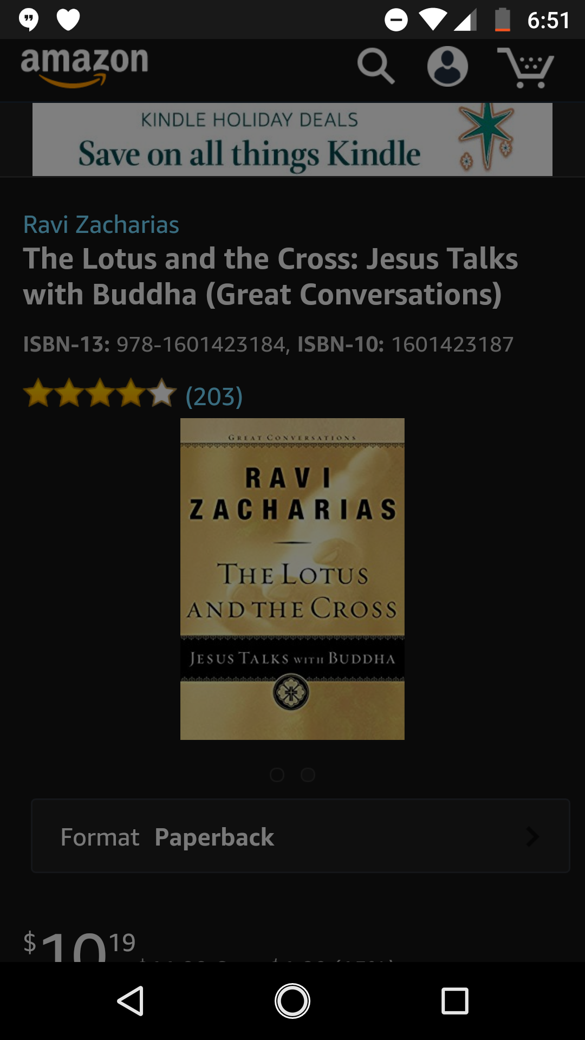Open the Amazon search magnifier icon

coord(376,67)
